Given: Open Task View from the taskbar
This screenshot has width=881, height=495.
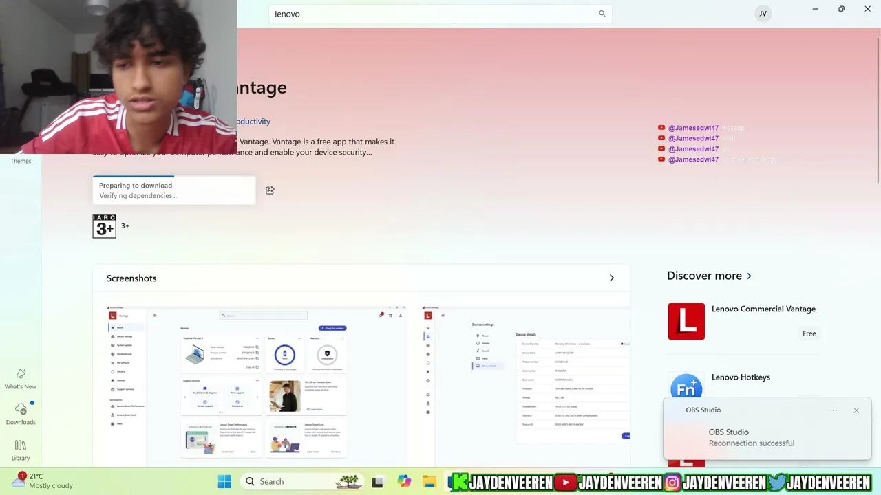Looking at the screenshot, I should click(x=377, y=482).
